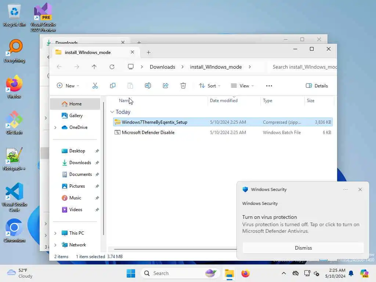Open clock showing 2:25 AM
Viewport: 376px width, 282px height.
pyautogui.click(x=335, y=273)
